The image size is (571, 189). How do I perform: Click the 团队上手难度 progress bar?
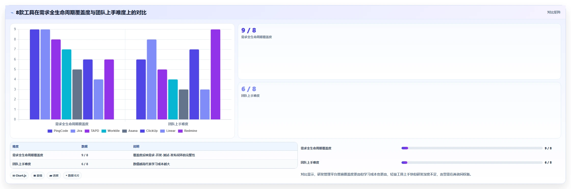[472, 163]
